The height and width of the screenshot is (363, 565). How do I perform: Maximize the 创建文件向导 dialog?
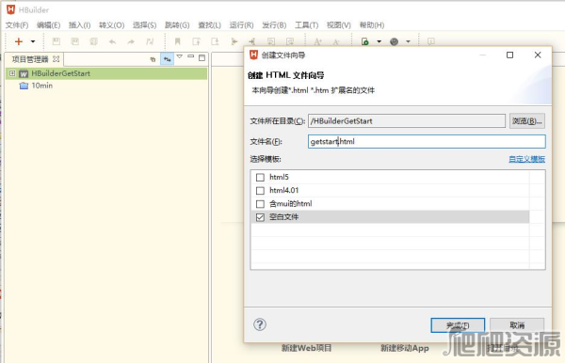point(509,55)
